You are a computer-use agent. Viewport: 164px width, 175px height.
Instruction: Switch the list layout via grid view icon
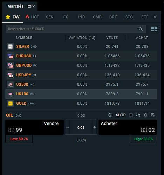pos(154,29)
